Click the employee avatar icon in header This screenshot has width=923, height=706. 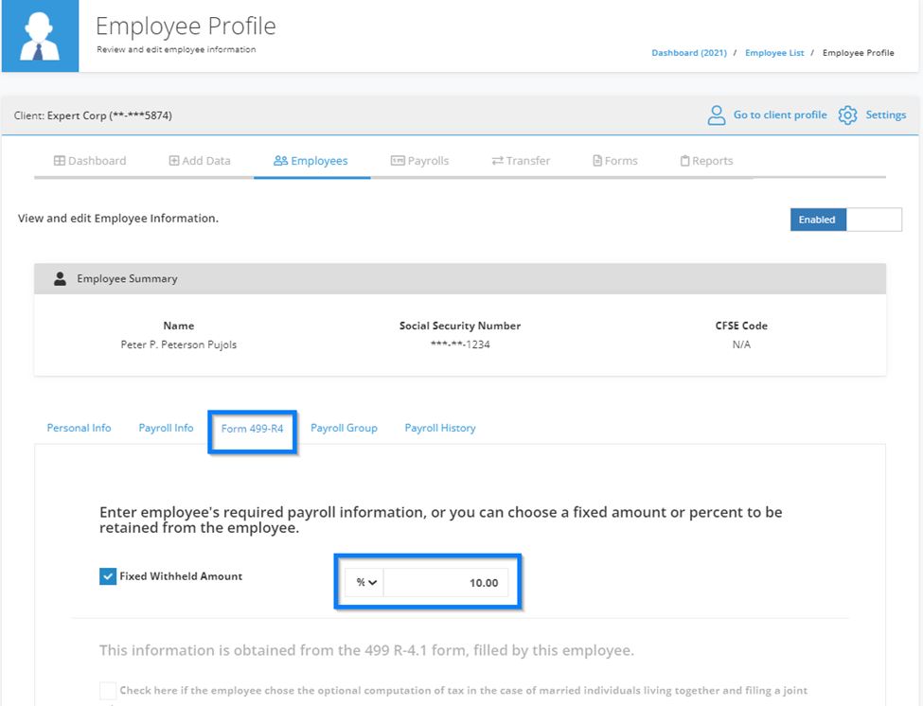40,36
